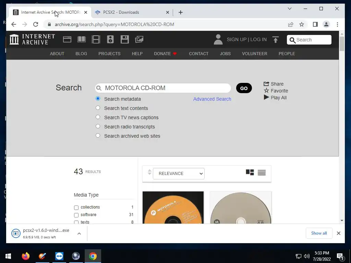The image size is (351, 263).
Task: Select Search radio transcripts option
Action: 98,126
